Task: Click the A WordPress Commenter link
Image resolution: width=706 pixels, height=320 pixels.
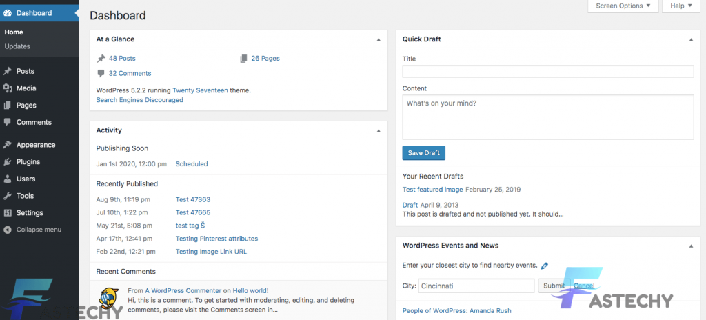Action: pyautogui.click(x=183, y=291)
